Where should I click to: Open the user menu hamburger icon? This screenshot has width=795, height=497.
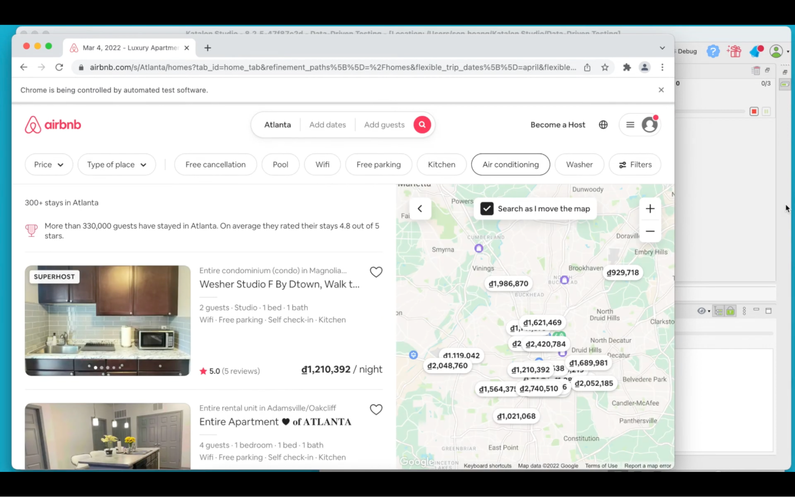[x=630, y=125]
